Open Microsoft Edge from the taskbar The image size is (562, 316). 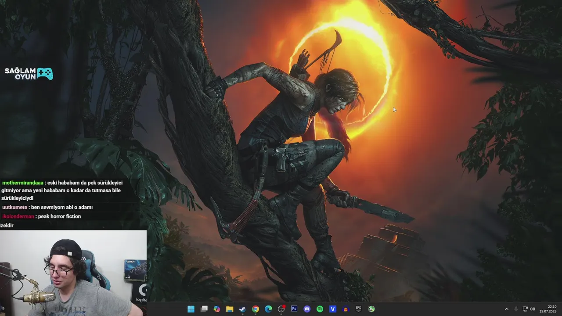point(268,309)
